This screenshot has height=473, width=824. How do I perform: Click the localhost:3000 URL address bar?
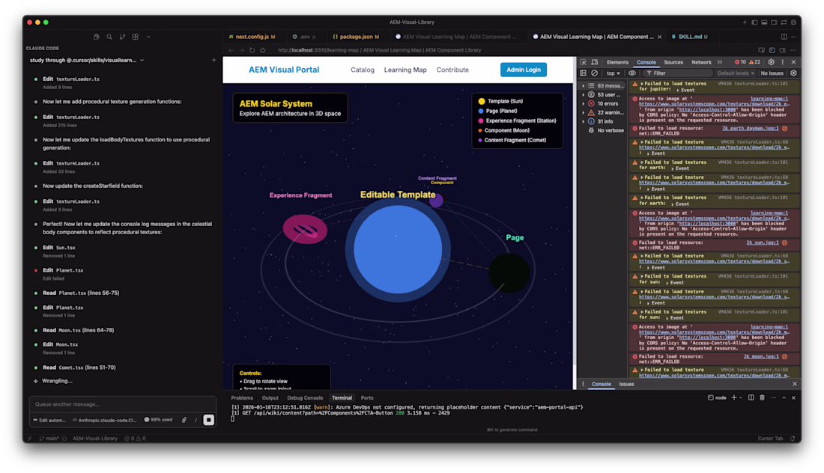pos(380,50)
